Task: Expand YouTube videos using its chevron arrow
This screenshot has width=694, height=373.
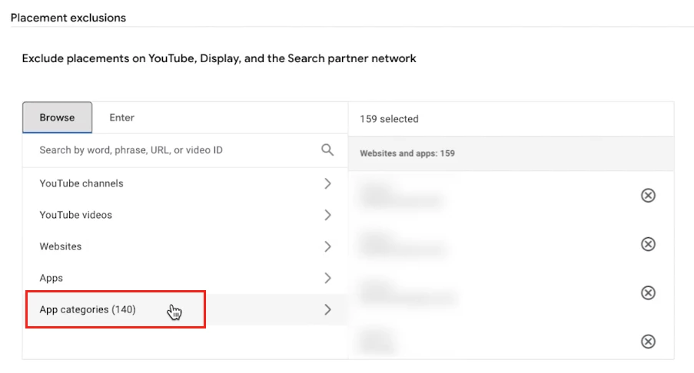Action: point(327,215)
